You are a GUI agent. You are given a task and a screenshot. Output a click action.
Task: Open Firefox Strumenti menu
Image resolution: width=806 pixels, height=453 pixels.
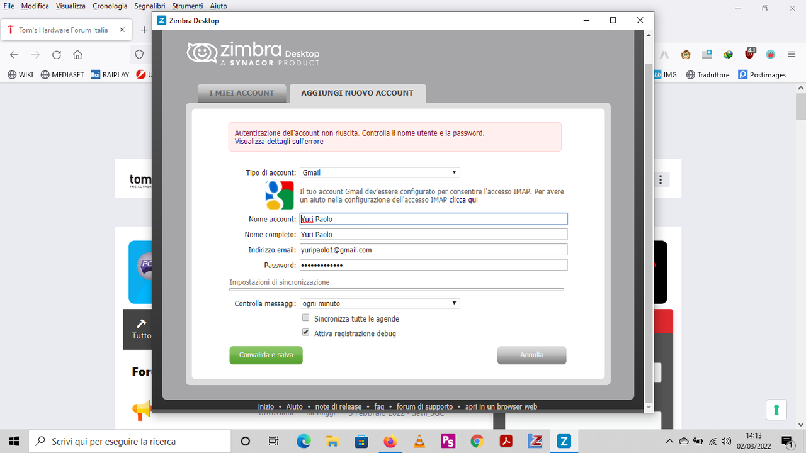[x=187, y=6]
